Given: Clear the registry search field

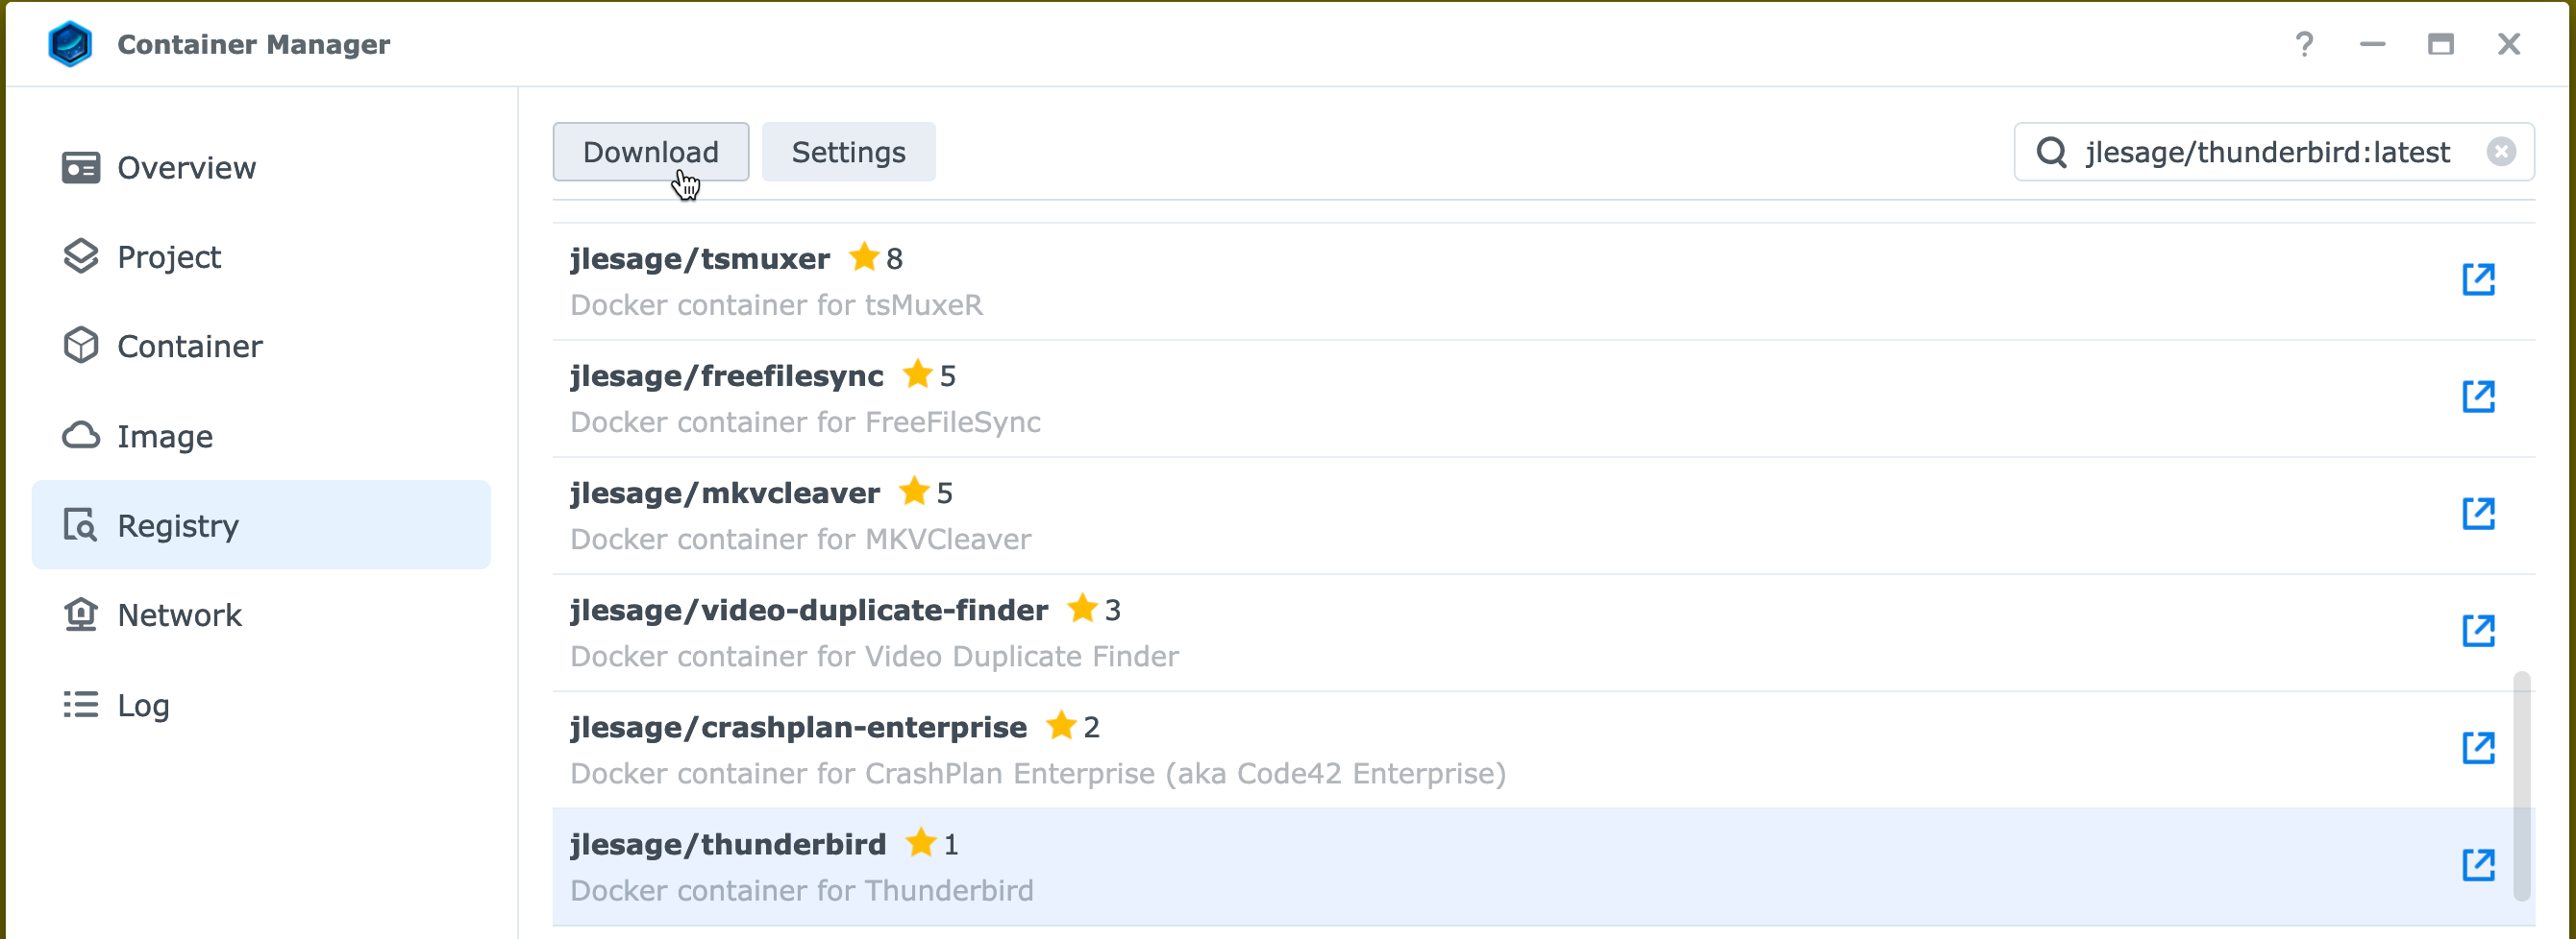Looking at the screenshot, I should [2501, 152].
